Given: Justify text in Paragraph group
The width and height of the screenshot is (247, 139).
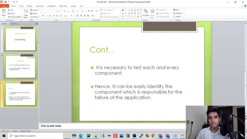Looking at the screenshot, I should (x=88, y=16).
